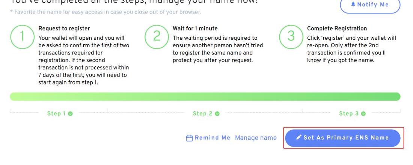Image resolution: width=413 pixels, height=165 pixels.
Task: Click the step 2 circle icon
Action: [x=157, y=36]
